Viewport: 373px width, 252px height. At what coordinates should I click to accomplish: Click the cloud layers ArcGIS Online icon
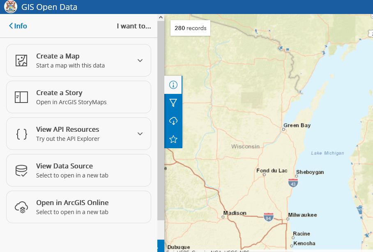(21, 207)
